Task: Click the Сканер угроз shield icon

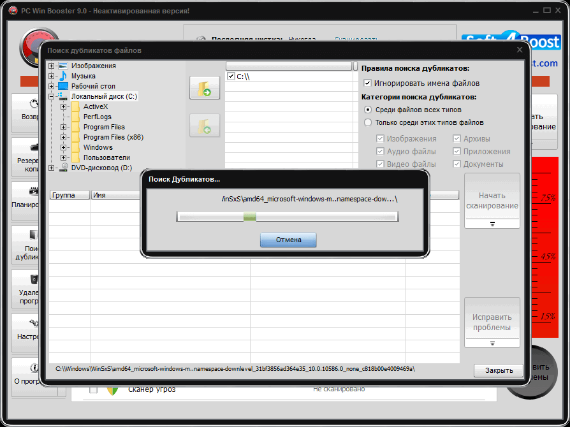Action: [113, 390]
